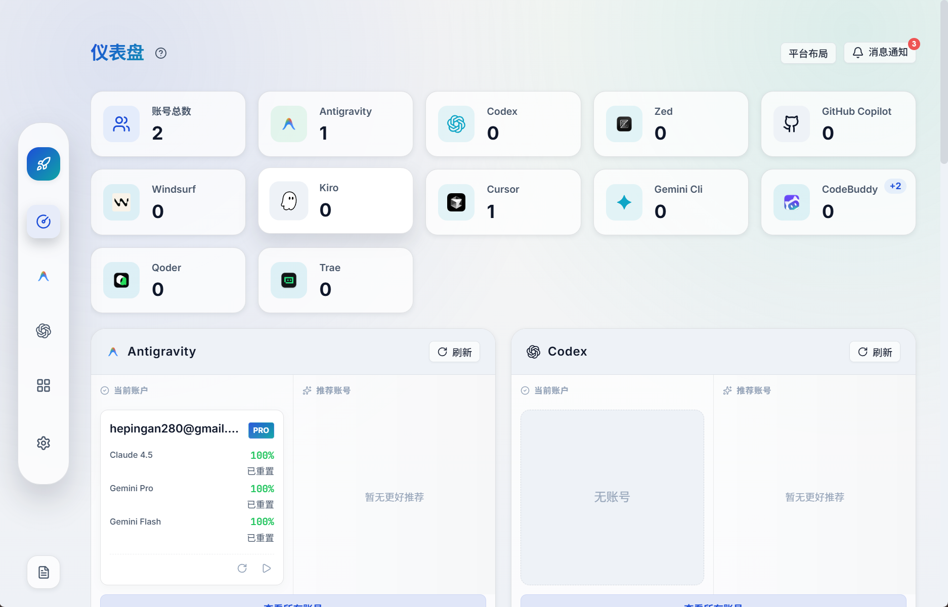Click 刷新 in the Antigravity panel
This screenshot has width=948, height=607.
[x=454, y=352]
